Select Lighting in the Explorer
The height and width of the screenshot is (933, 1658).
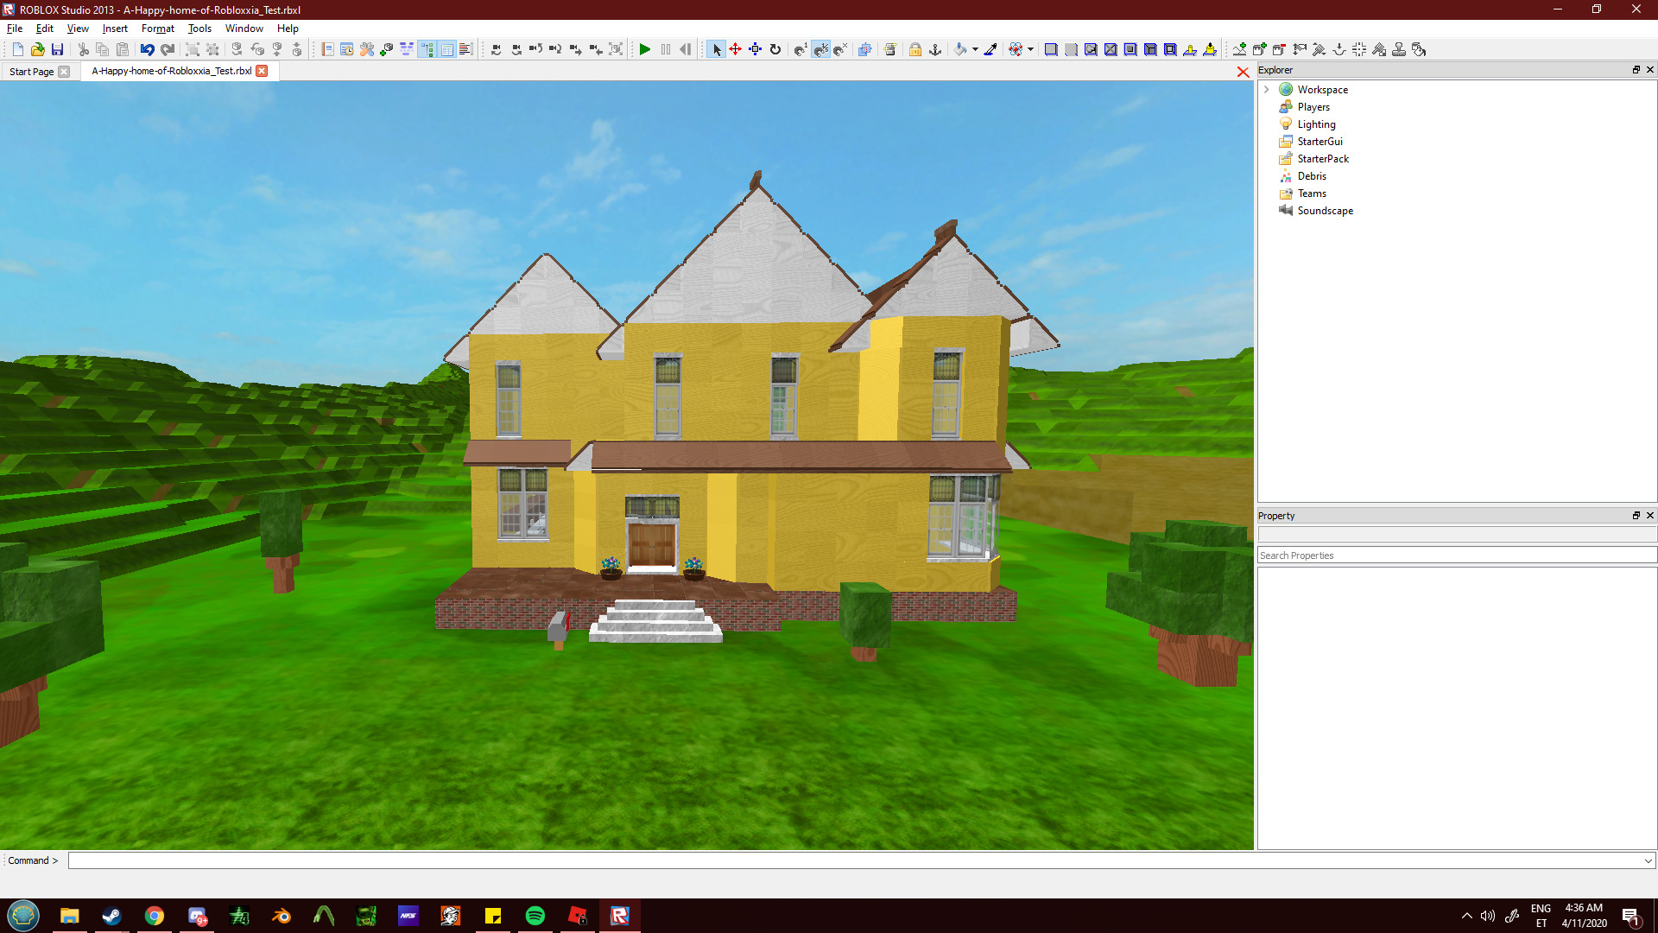[1316, 124]
